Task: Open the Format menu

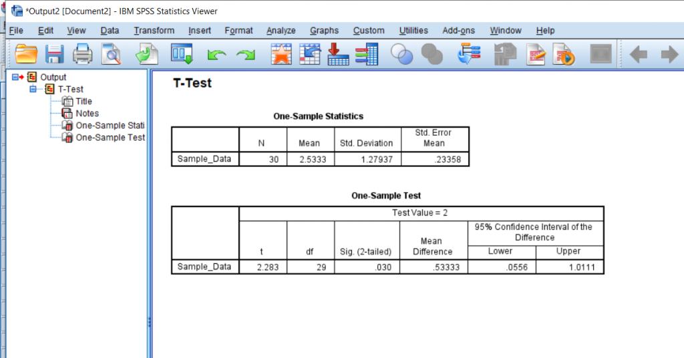Action: pos(238,31)
